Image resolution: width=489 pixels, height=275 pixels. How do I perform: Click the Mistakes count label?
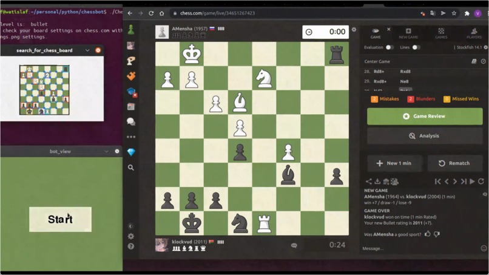(x=385, y=99)
